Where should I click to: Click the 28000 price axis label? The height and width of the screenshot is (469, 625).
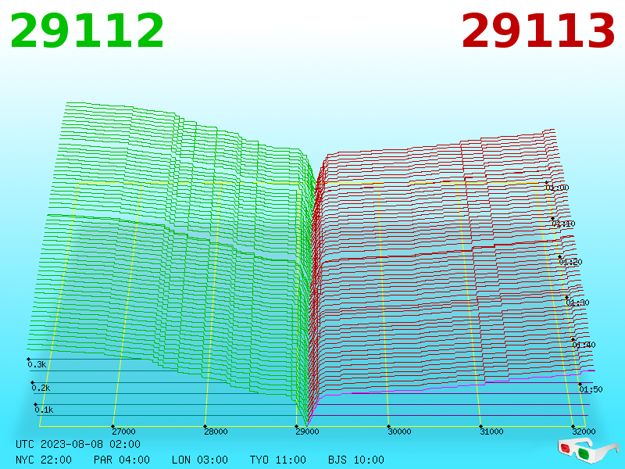pyautogui.click(x=216, y=431)
